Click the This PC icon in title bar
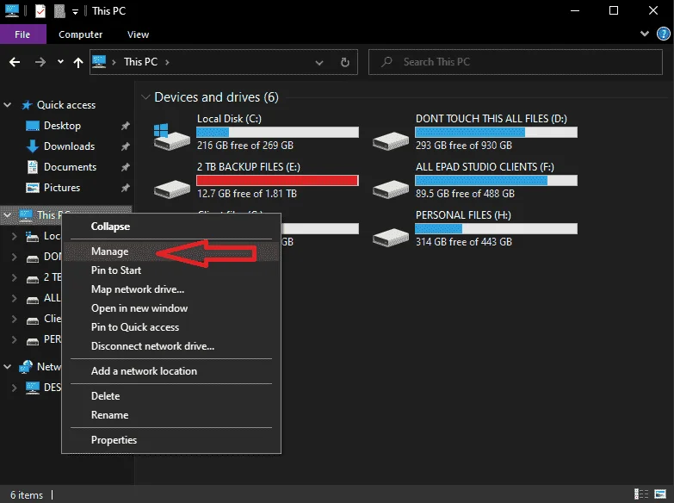The height and width of the screenshot is (503, 674). click(x=11, y=10)
